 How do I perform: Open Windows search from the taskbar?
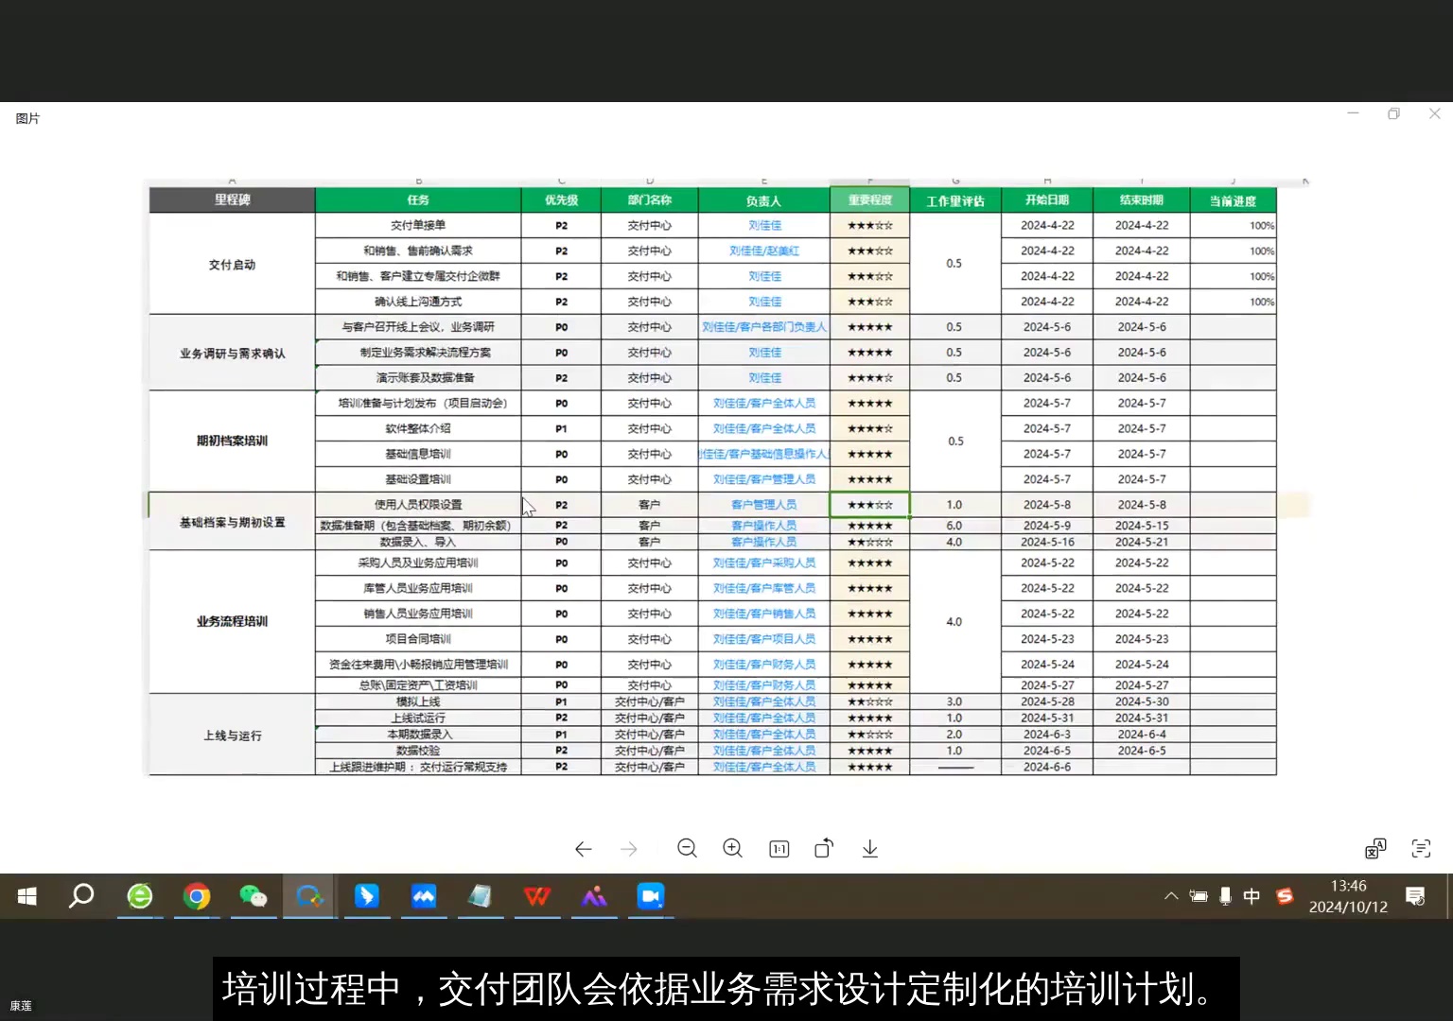[81, 896]
